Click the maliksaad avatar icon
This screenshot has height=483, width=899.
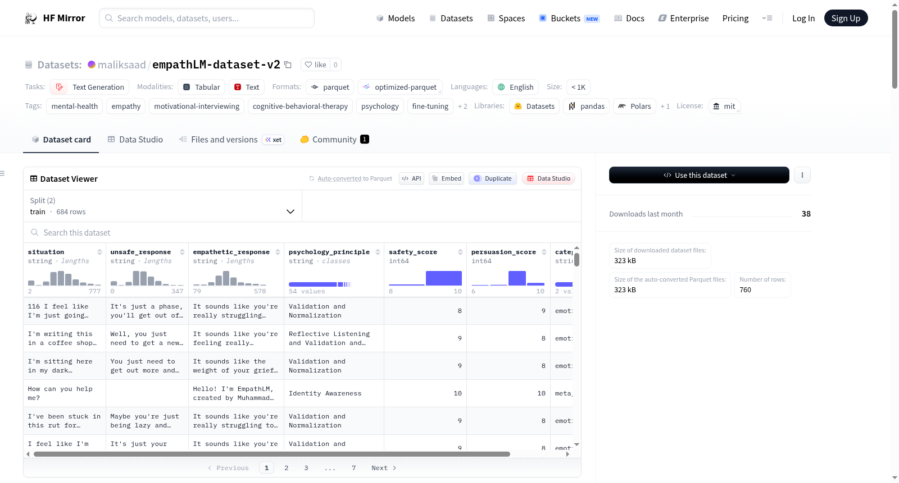[92, 65]
